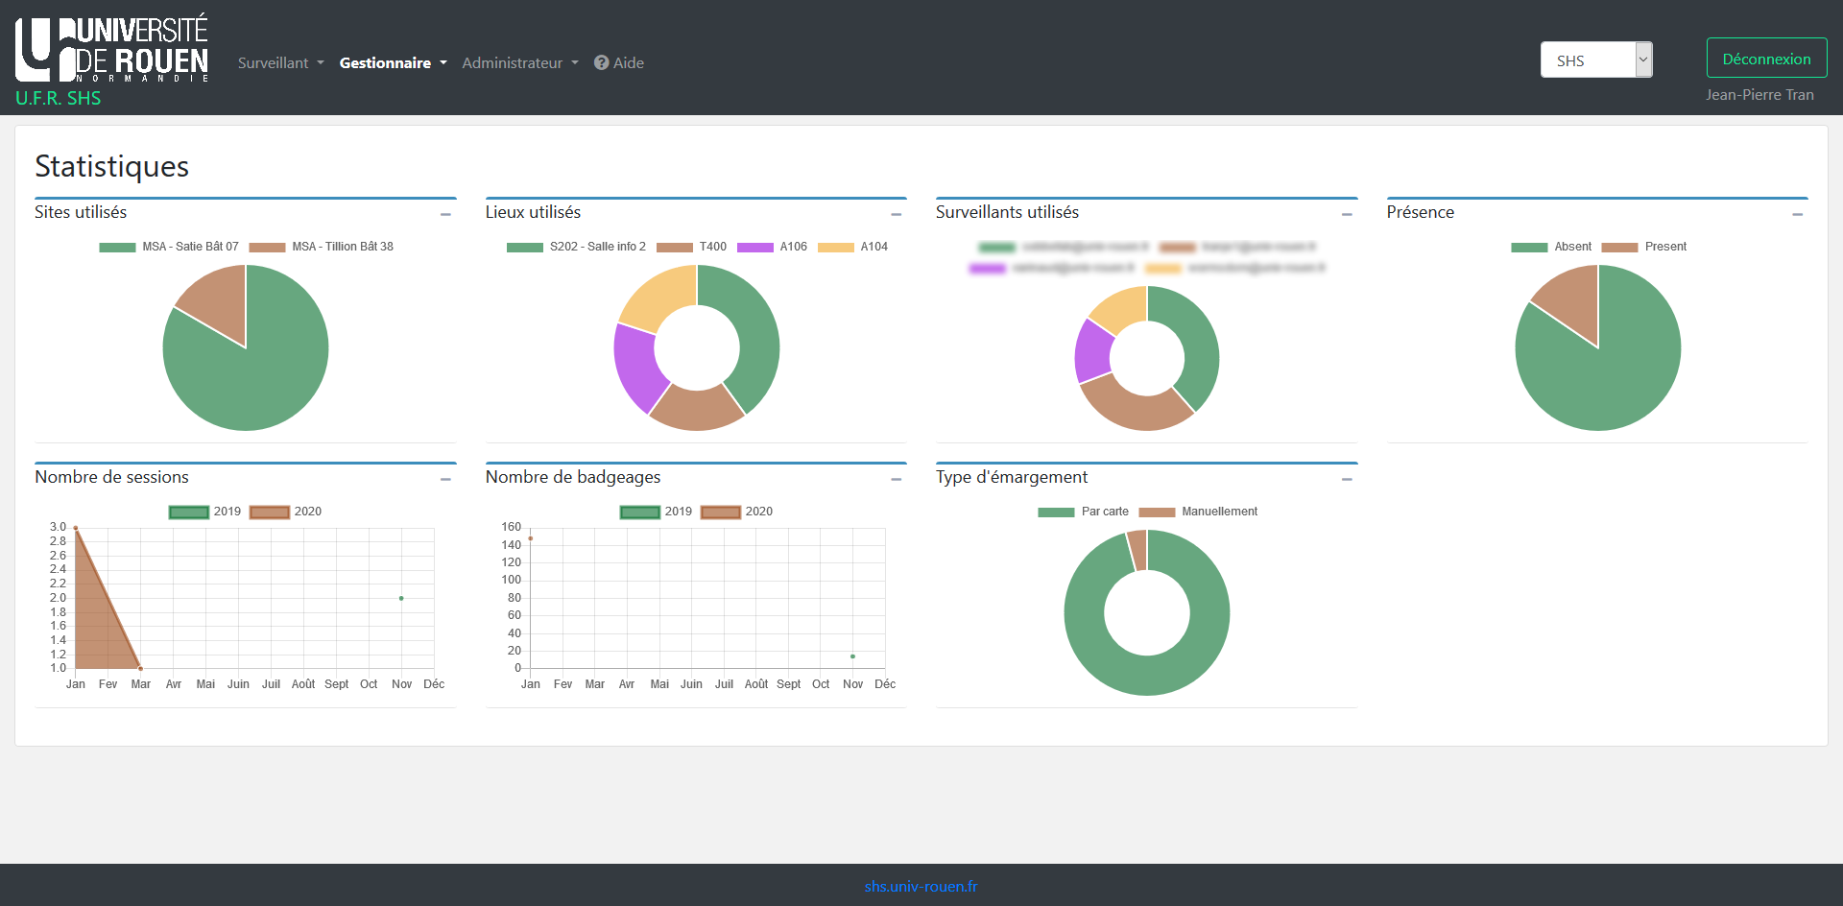Image resolution: width=1843 pixels, height=906 pixels.
Task: Click the A106 purple legend swatch
Action: [x=755, y=247]
